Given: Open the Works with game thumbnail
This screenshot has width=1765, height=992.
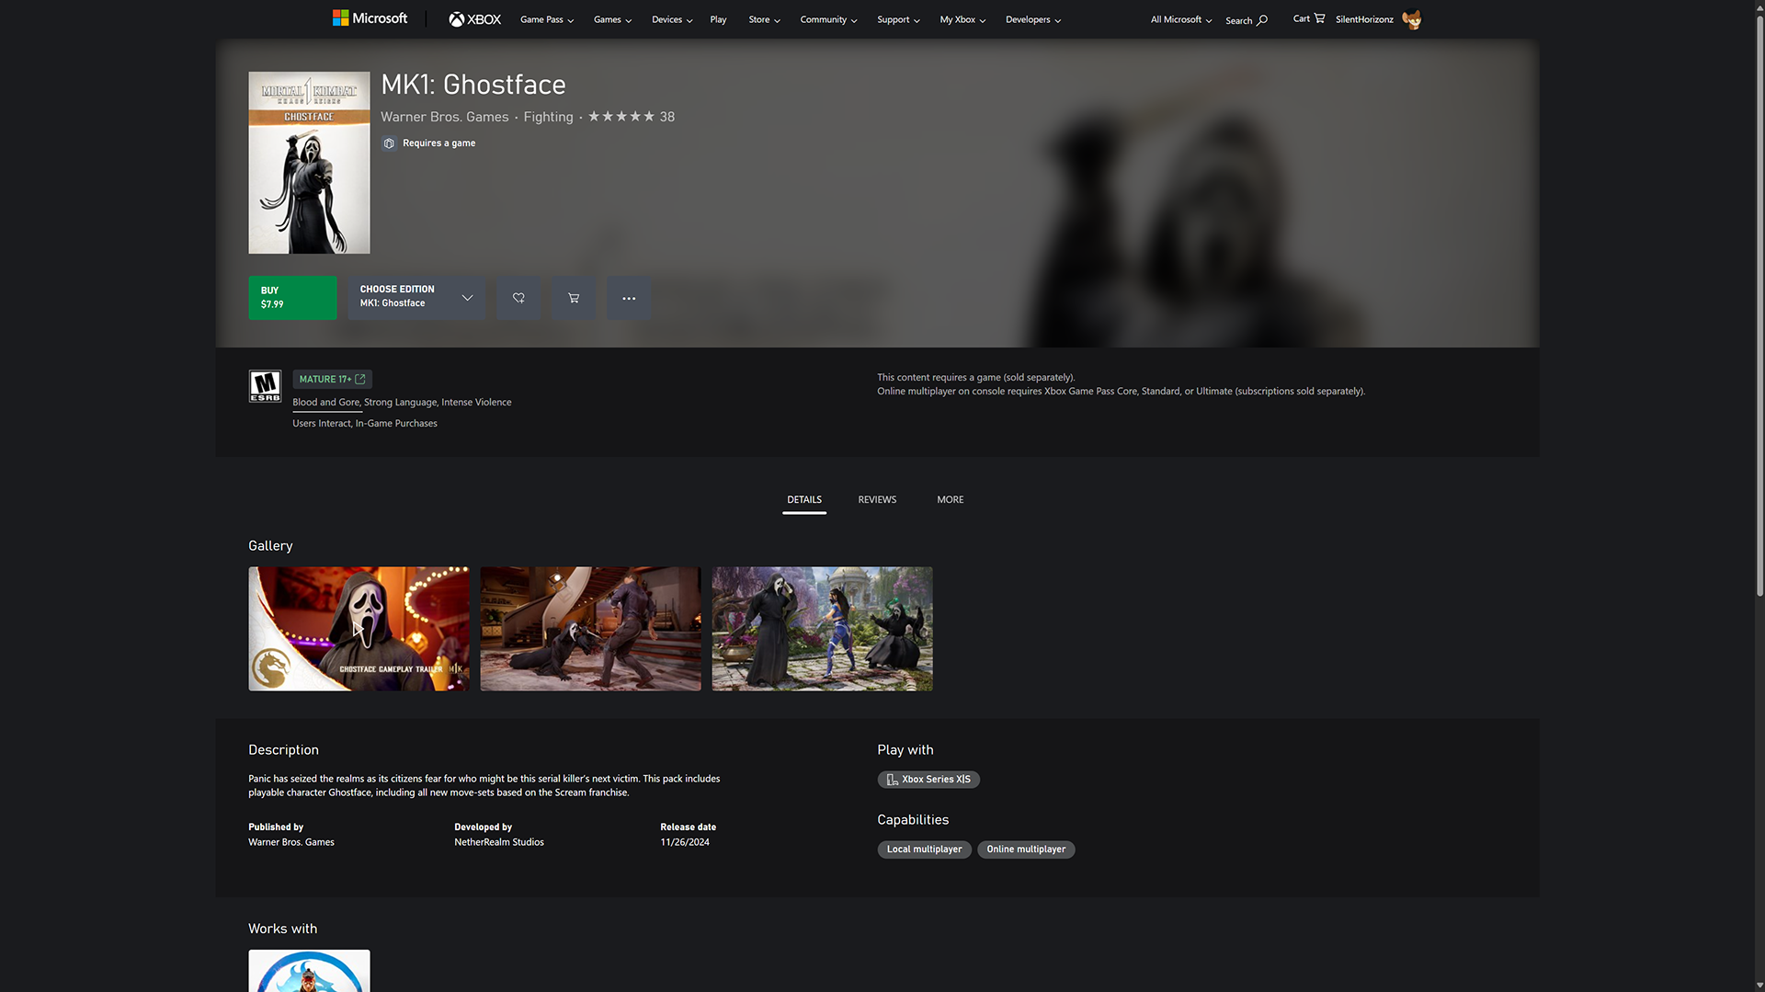Looking at the screenshot, I should click(309, 971).
